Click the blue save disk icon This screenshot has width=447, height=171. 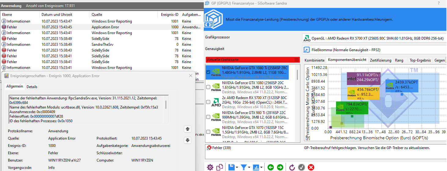click(x=231, y=167)
